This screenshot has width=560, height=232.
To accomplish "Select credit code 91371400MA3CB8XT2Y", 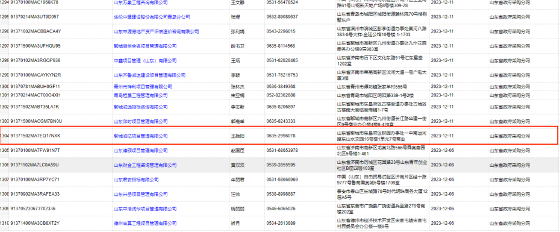I will pyautogui.click(x=35, y=223).
